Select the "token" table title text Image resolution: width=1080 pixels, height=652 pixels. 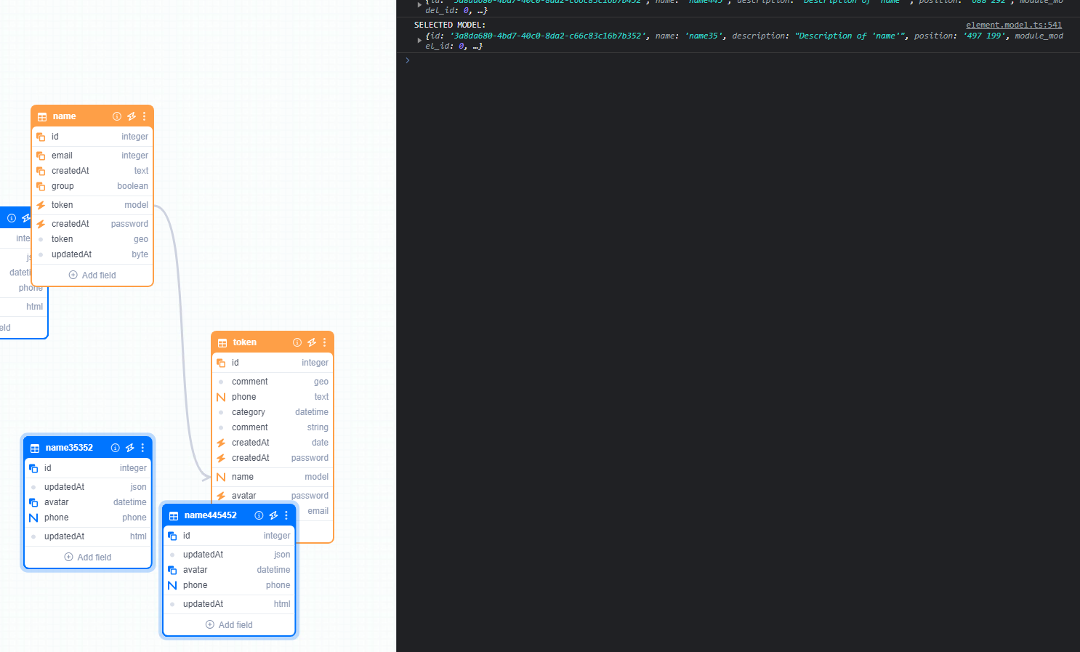tap(244, 342)
